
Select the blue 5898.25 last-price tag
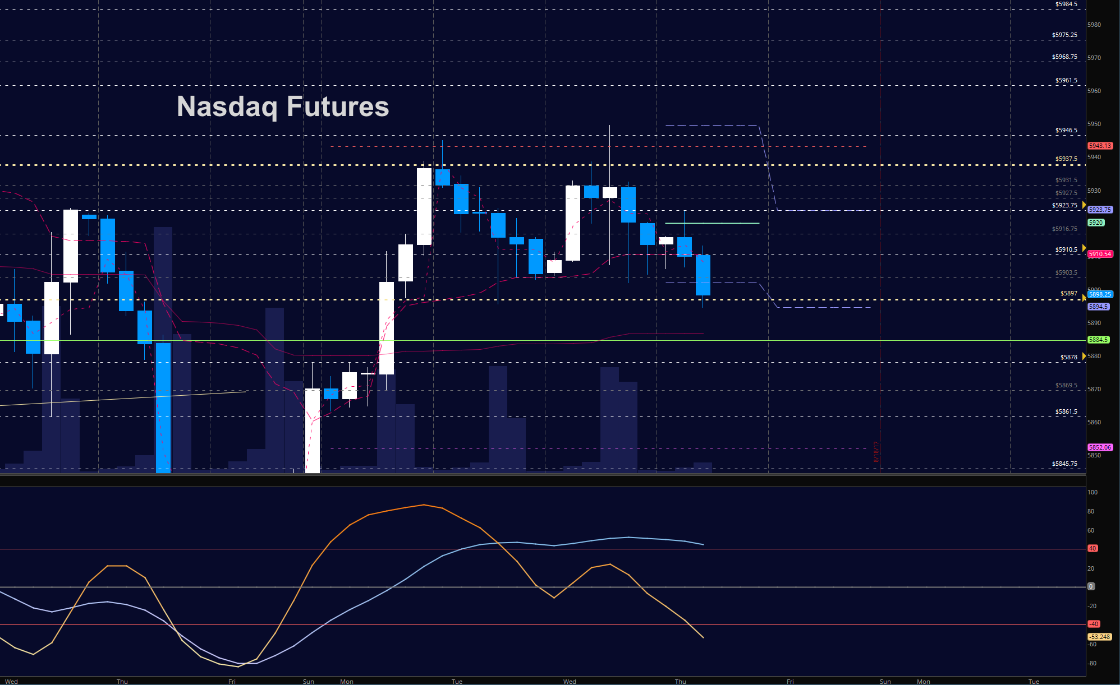[1100, 294]
